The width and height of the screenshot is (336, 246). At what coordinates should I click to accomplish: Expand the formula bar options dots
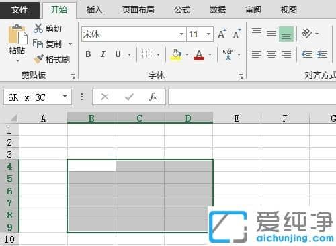pos(82,97)
